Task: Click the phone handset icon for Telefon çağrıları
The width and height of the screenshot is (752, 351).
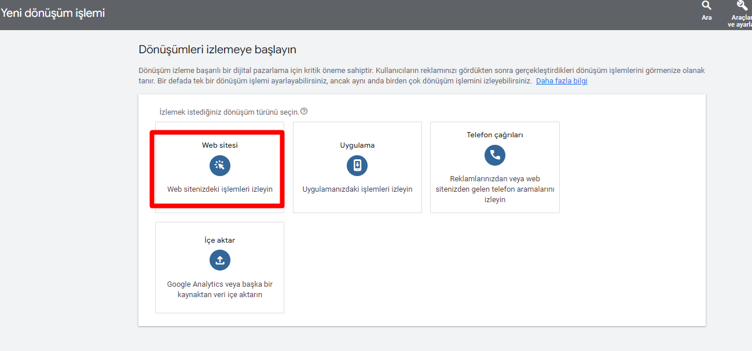Action: [x=494, y=155]
